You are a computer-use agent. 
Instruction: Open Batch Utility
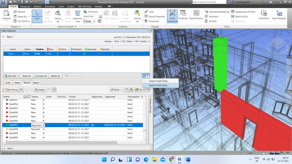(x=239, y=16)
